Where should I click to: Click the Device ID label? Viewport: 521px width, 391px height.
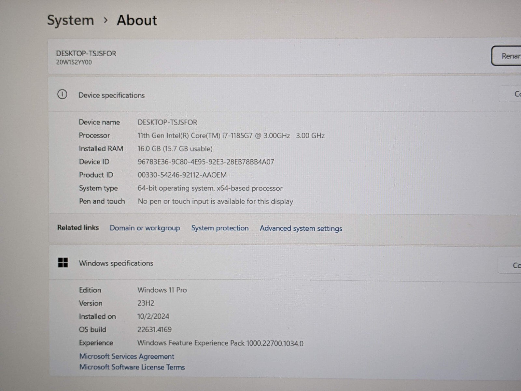pos(94,162)
